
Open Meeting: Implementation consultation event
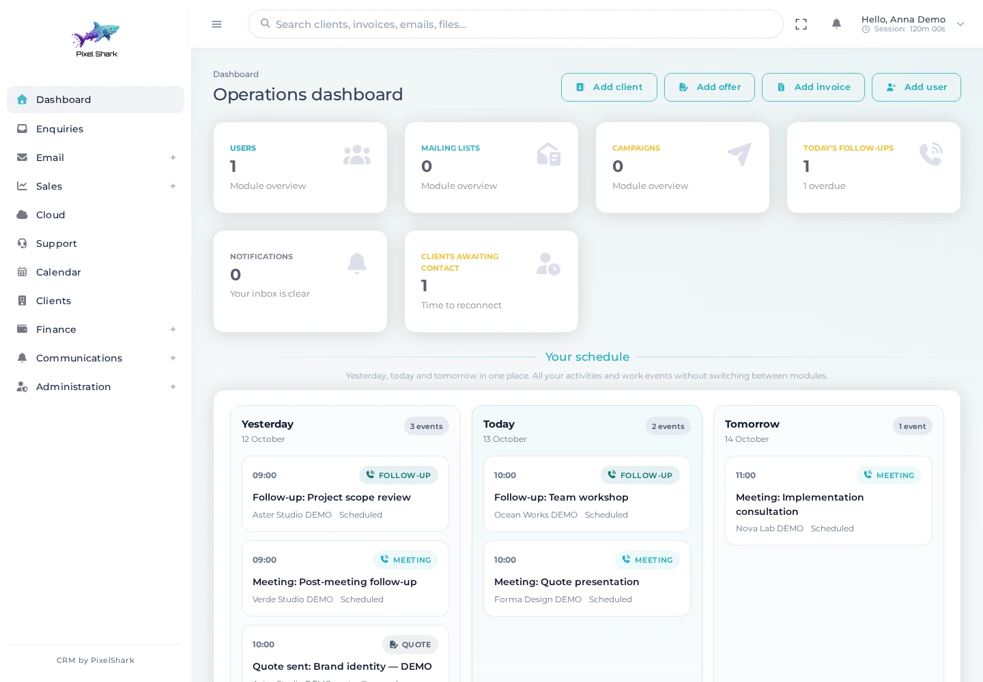[x=829, y=501]
